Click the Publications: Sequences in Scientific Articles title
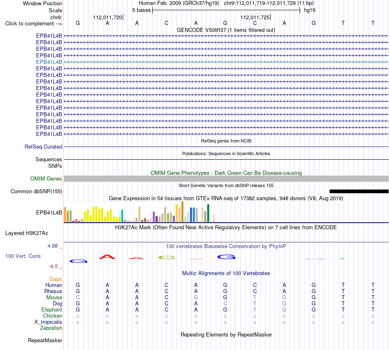The image size is (389, 350). [226, 154]
